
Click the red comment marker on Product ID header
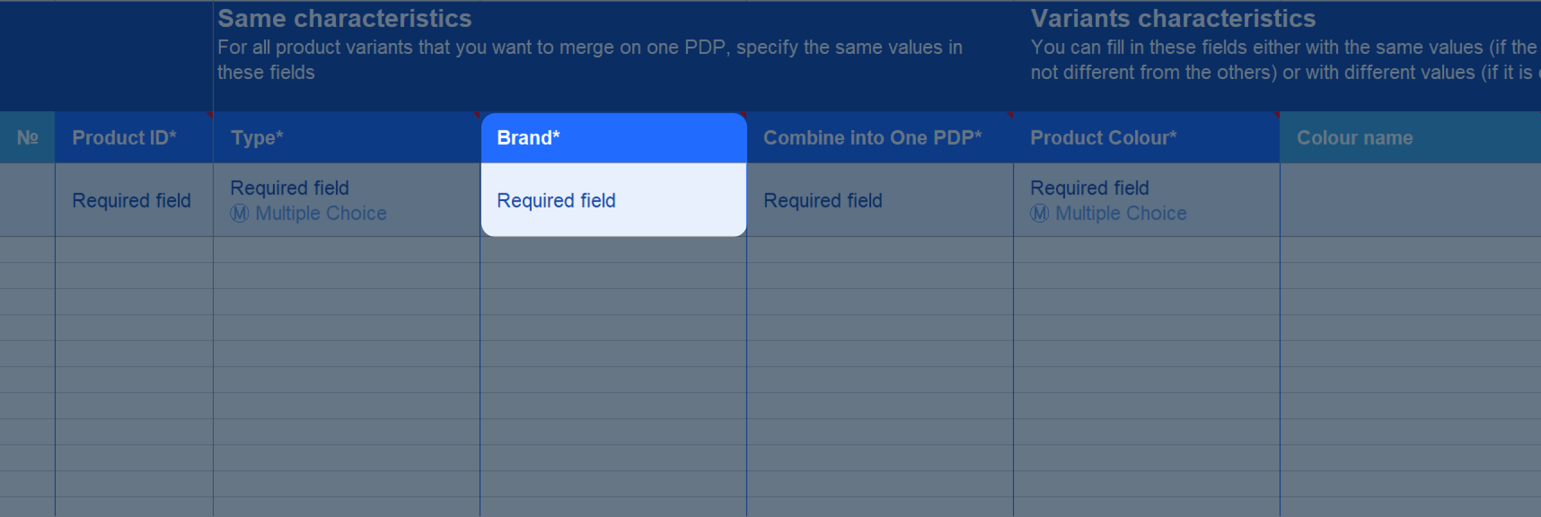tap(210, 115)
